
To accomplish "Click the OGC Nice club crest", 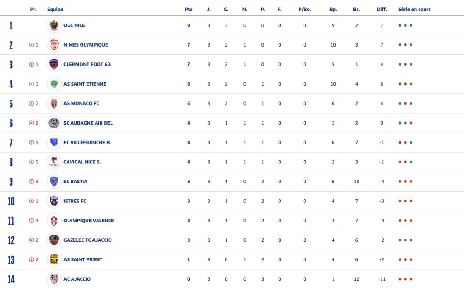I will (x=54, y=25).
